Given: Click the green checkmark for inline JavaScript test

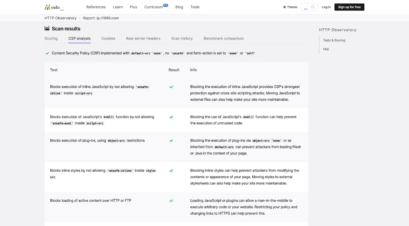Looking at the screenshot, I should coord(171,87).
